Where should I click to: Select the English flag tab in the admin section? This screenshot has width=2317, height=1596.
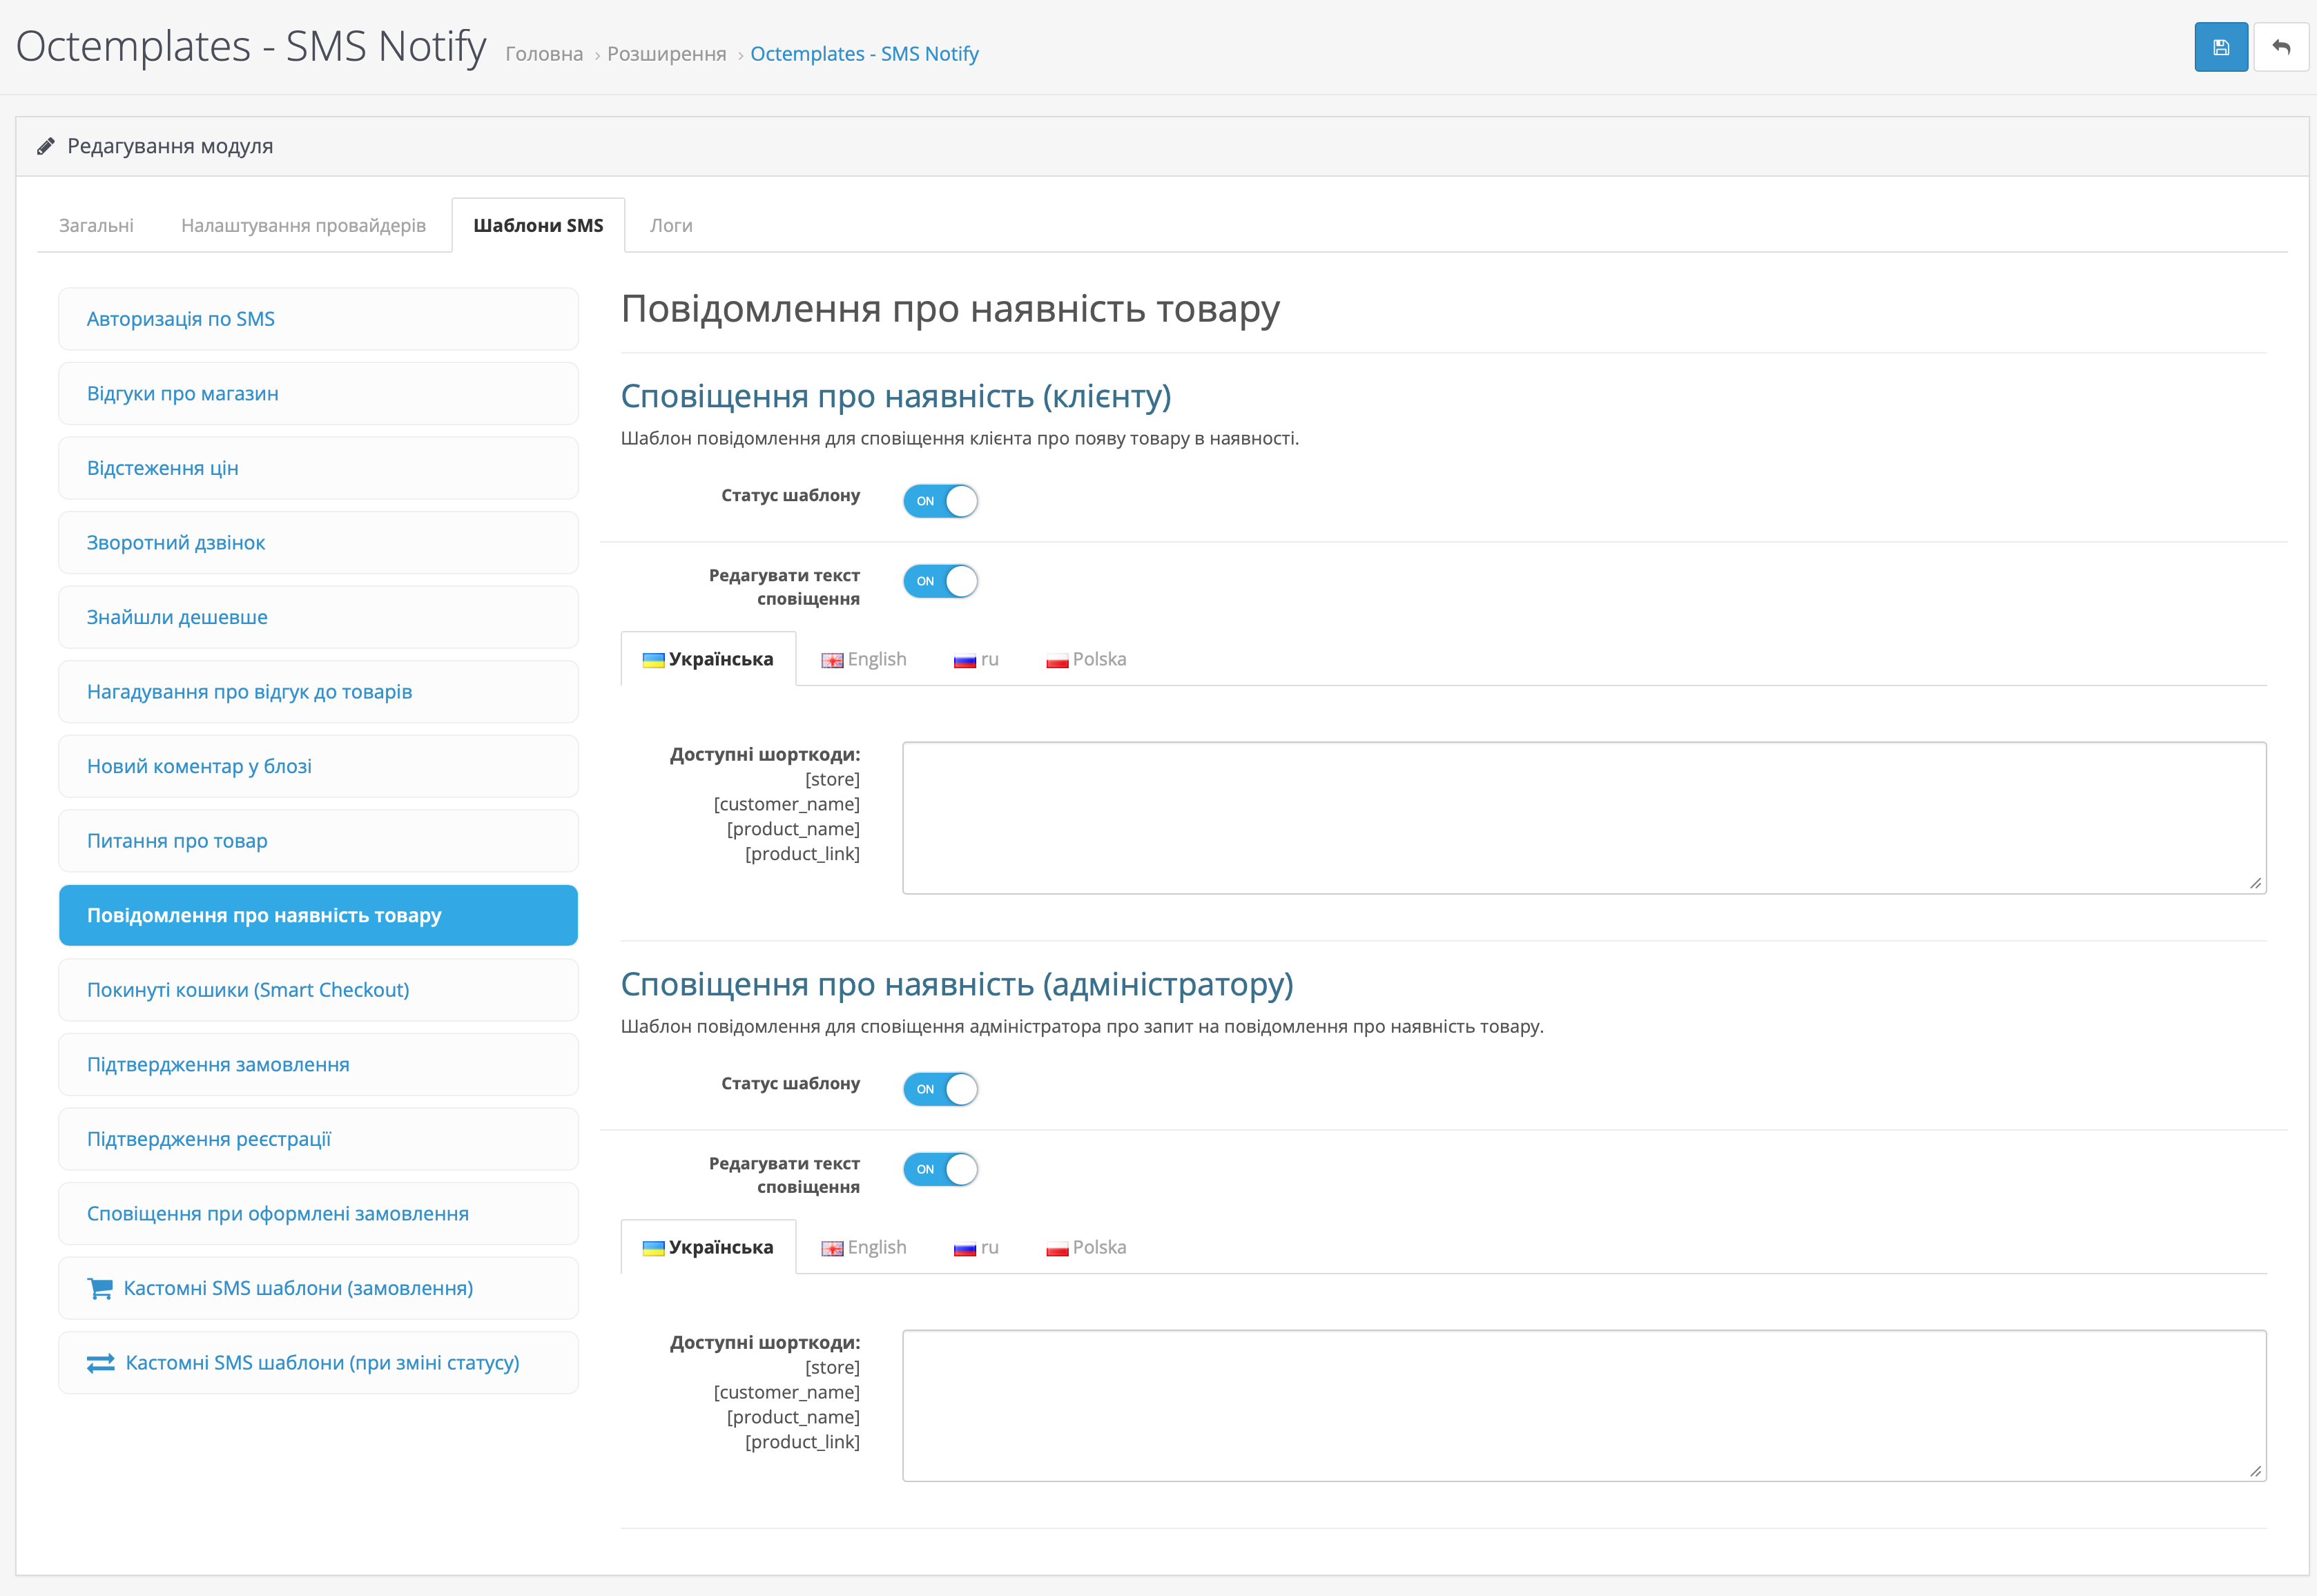864,1247
